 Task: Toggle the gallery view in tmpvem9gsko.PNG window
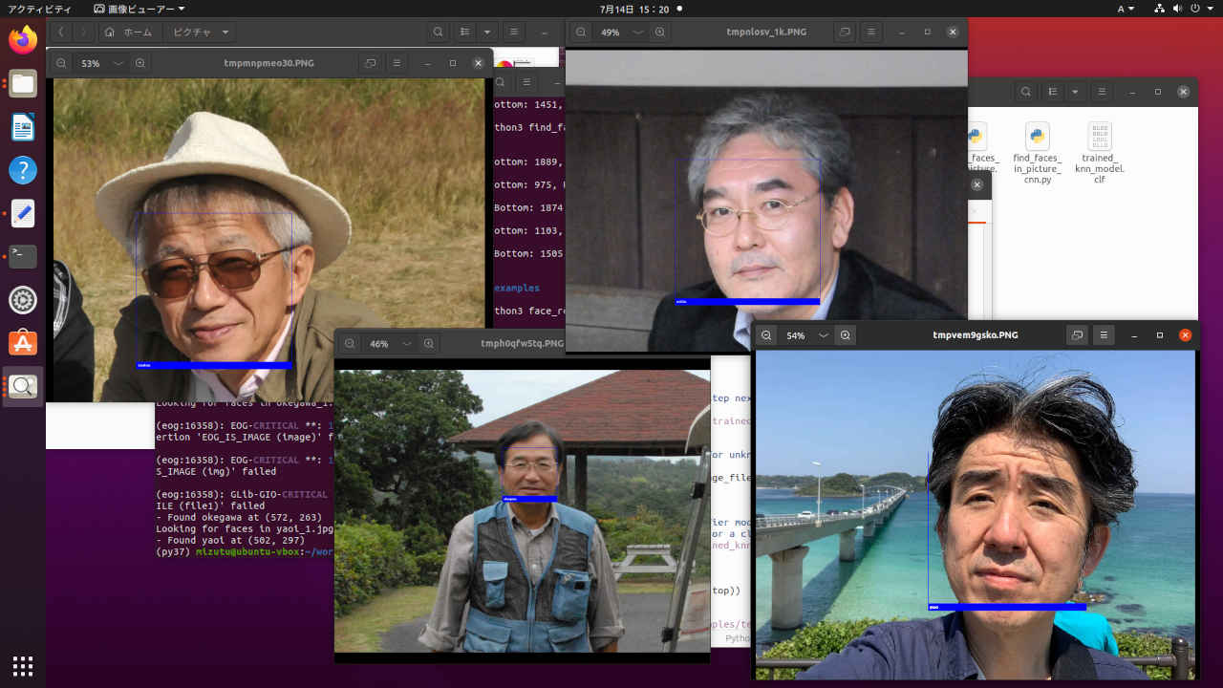tap(1077, 335)
